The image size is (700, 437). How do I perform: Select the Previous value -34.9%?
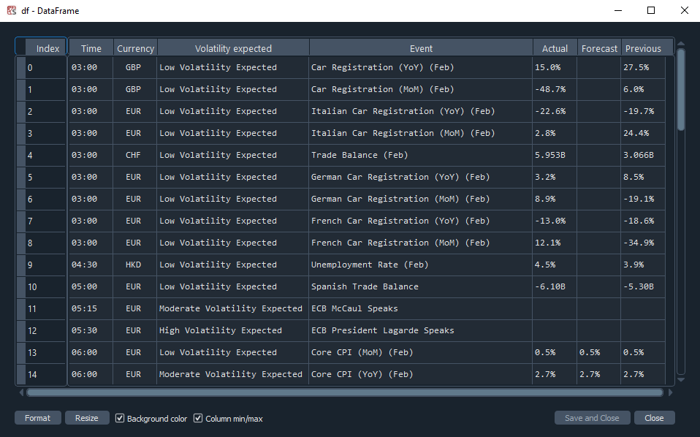point(643,243)
